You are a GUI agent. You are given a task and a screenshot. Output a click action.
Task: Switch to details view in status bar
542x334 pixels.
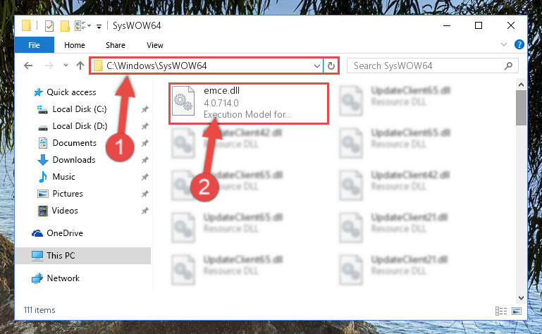coord(501,311)
